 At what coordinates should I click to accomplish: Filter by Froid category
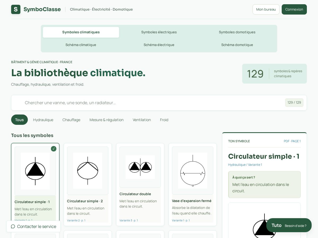[x=164, y=120]
